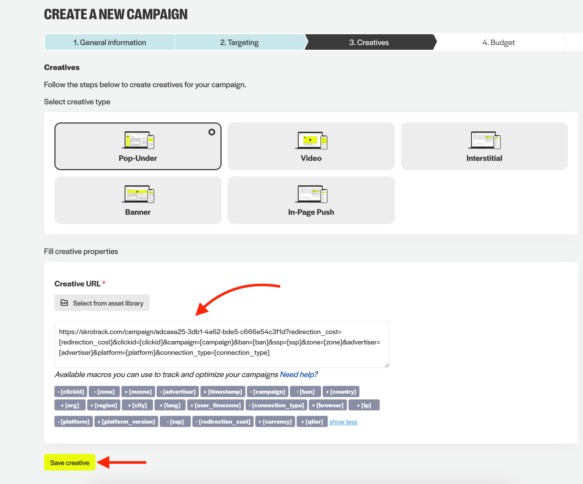Choose the Video creative type
Image resolution: width=583 pixels, height=484 pixels.
pyautogui.click(x=311, y=146)
